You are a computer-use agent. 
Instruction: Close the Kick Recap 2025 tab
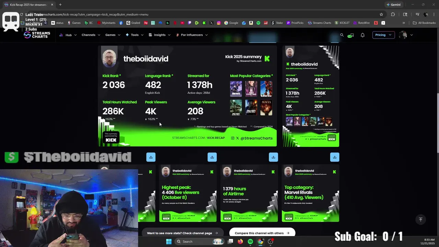52,5
